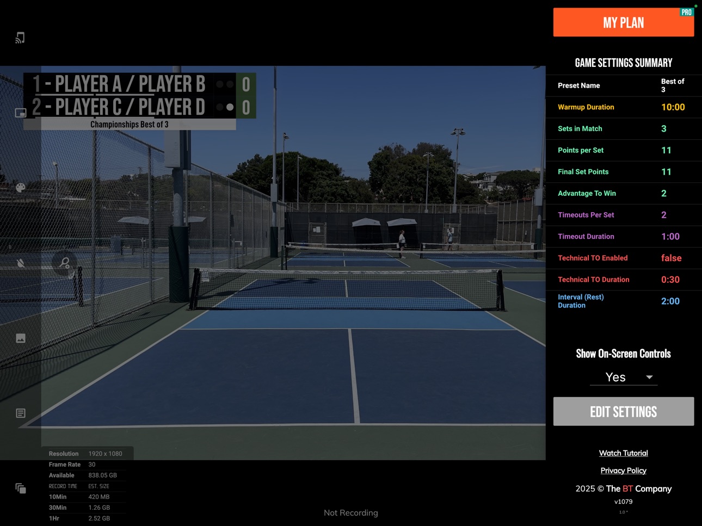Tap the stacked layers copy icon
702x526 pixels.
(x=21, y=488)
